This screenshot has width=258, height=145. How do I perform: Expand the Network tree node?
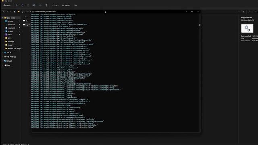[3, 61]
